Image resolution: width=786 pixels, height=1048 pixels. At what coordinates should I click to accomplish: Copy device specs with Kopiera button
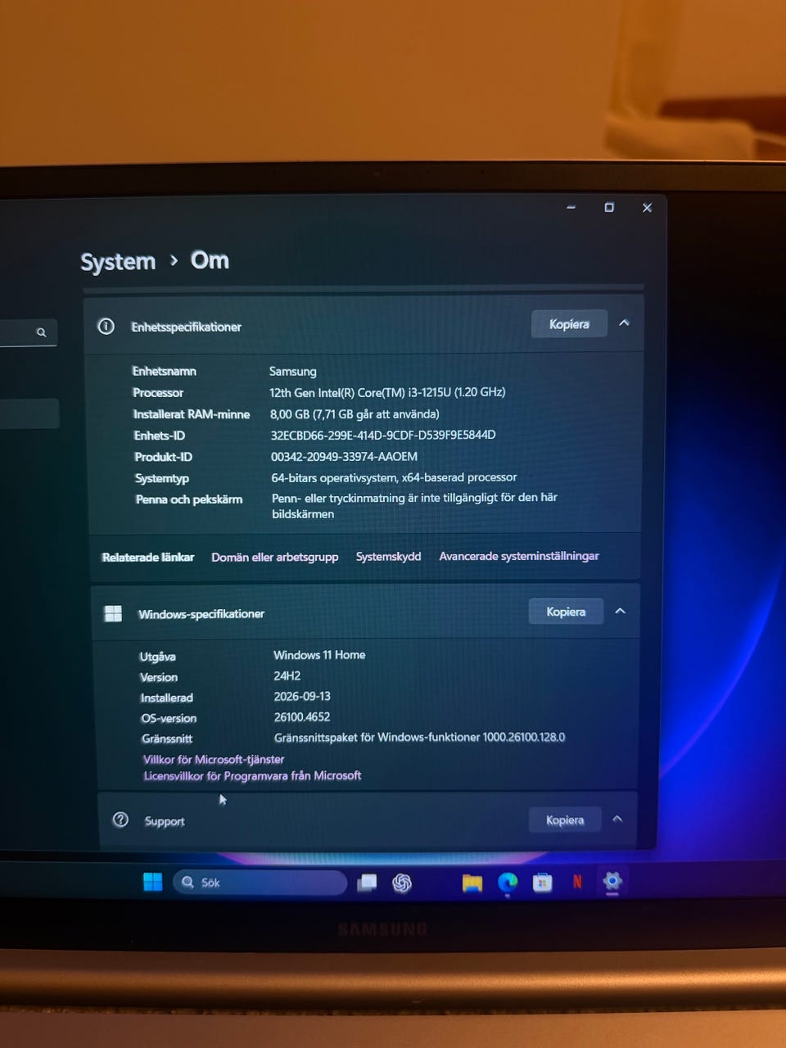tap(569, 324)
